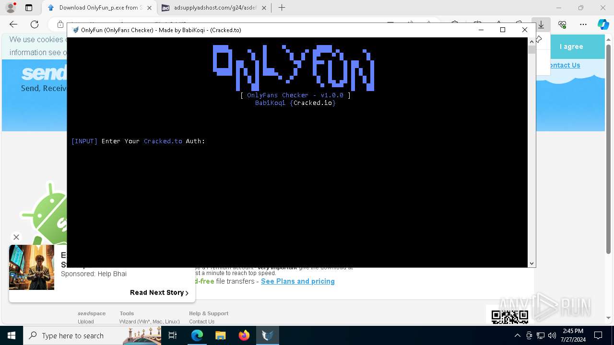614x345 pixels.
Task: Open the Edge profile avatar icon
Action: [11, 8]
